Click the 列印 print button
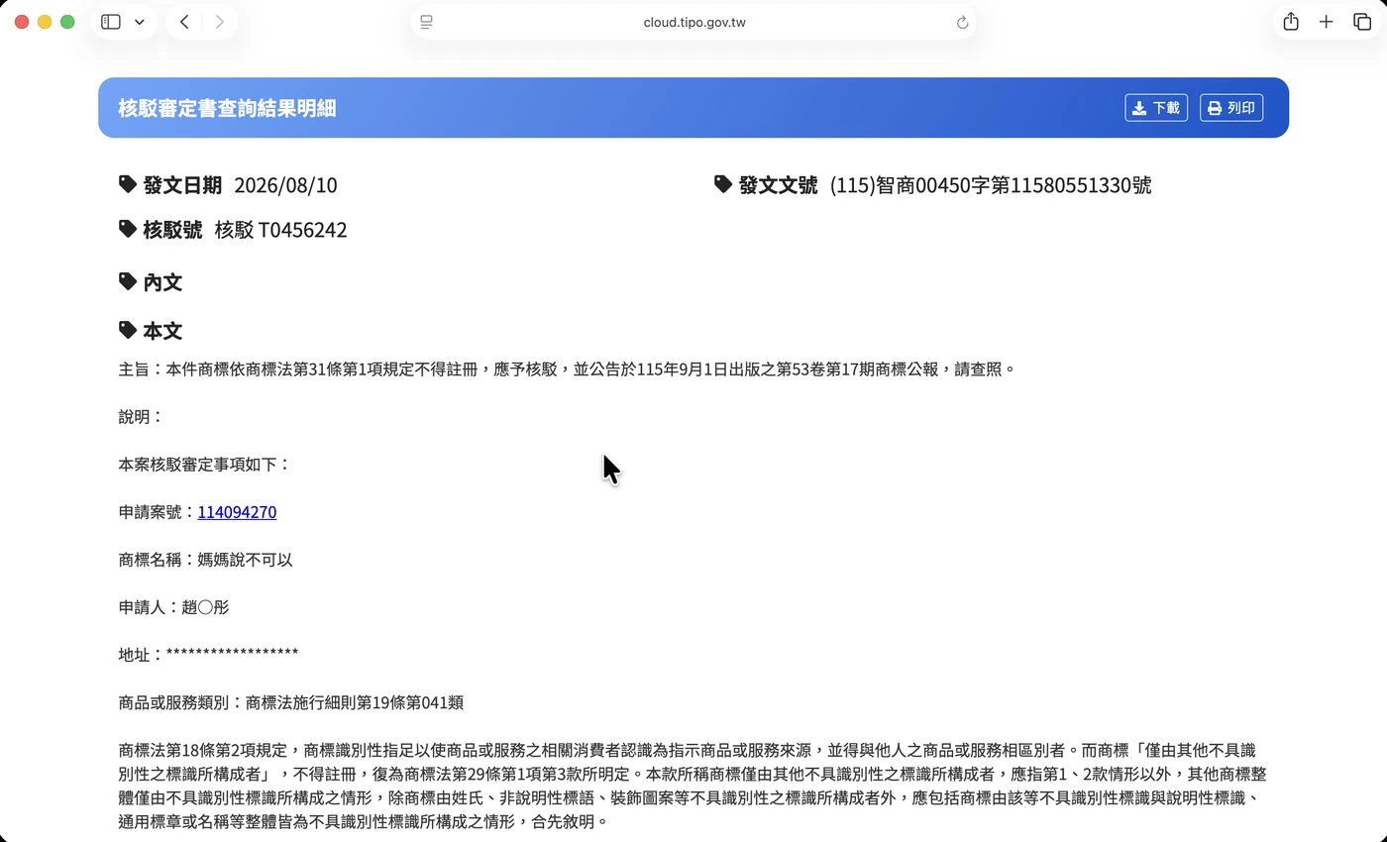The width and height of the screenshot is (1387, 842). click(x=1231, y=108)
